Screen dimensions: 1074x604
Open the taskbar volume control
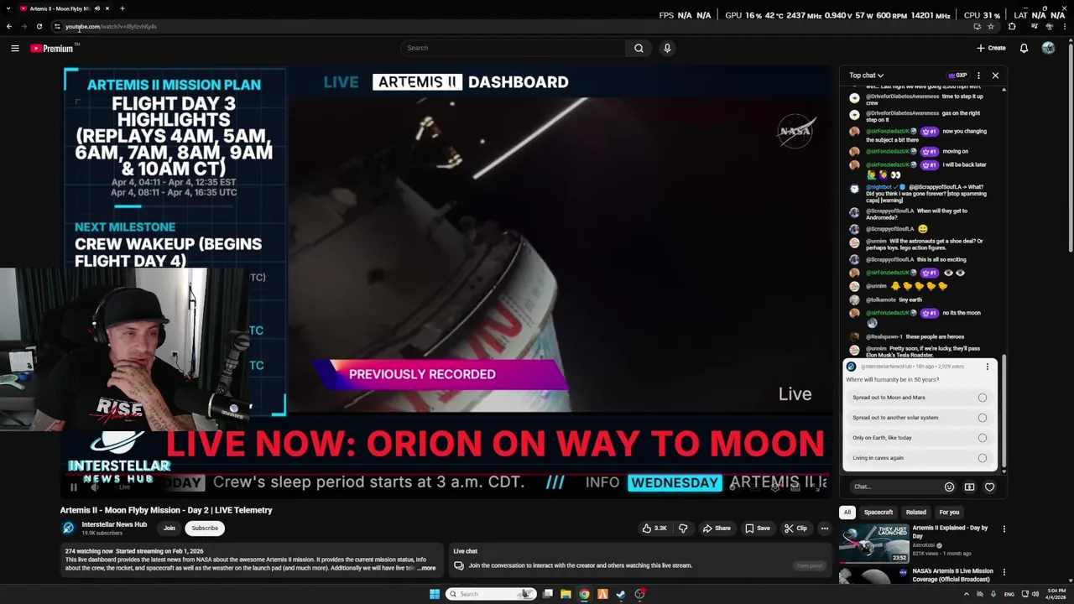click(1035, 594)
